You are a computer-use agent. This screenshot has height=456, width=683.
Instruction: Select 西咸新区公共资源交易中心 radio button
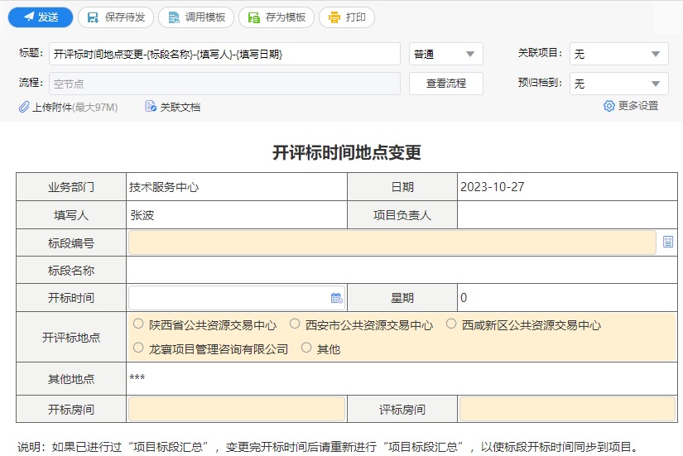coord(451,324)
